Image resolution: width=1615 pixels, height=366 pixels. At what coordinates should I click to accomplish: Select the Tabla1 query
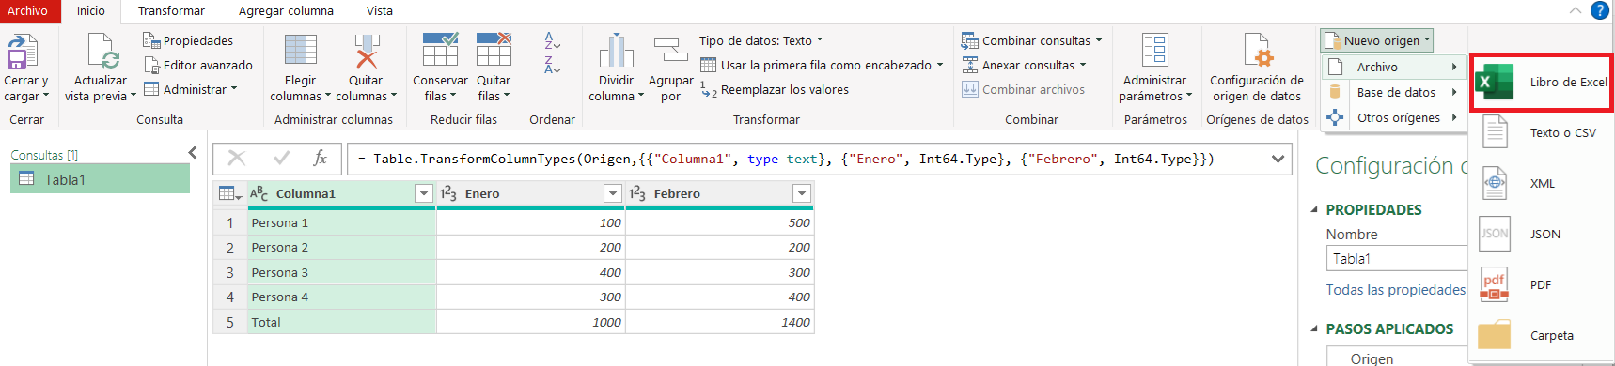tap(101, 179)
